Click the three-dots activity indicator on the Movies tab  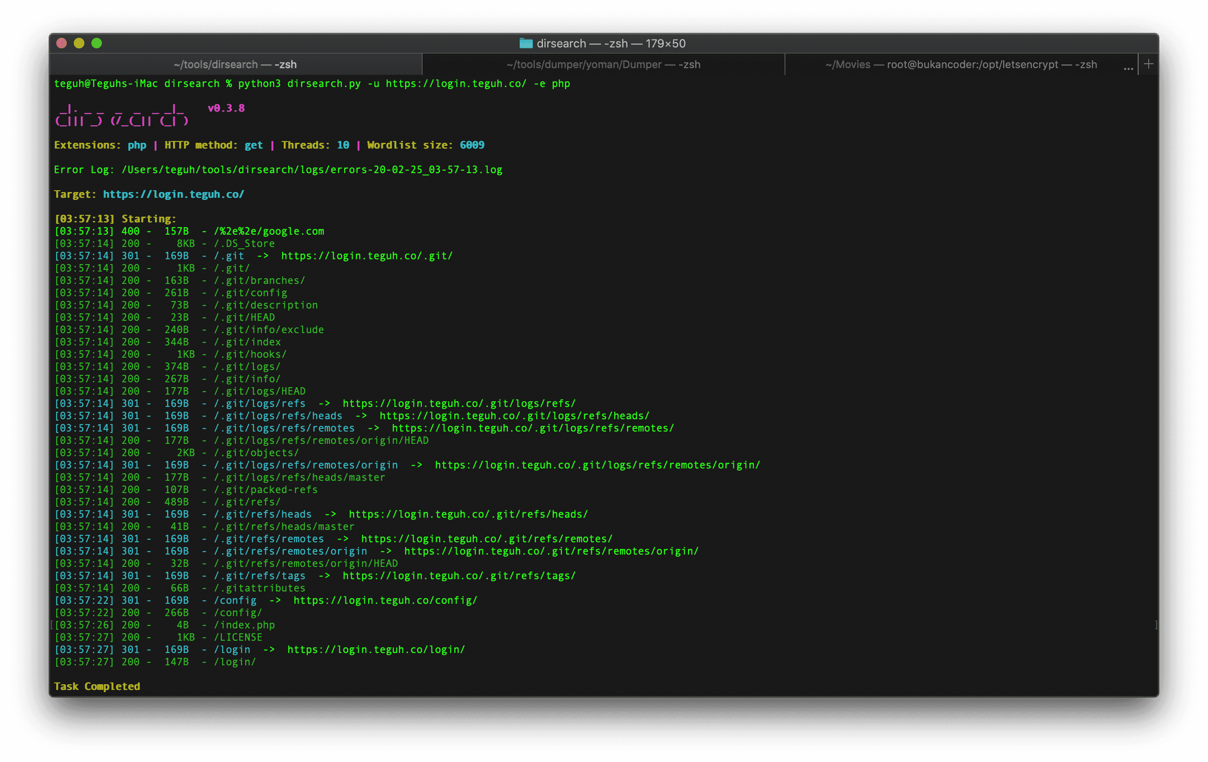coord(1128,67)
